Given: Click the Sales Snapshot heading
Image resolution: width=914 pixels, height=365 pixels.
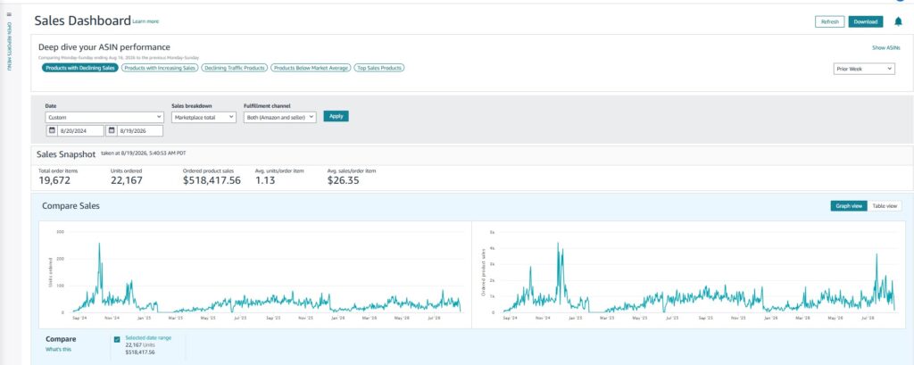Looking at the screenshot, I should click(x=66, y=155).
